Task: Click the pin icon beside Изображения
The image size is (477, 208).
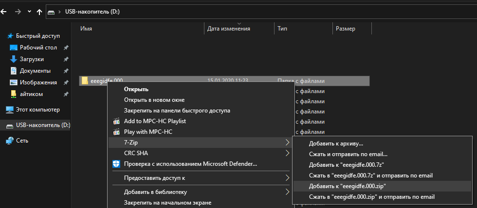Action: 66,82
